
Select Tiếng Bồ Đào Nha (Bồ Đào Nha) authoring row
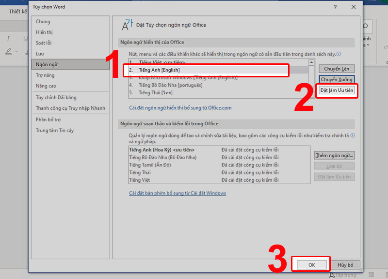point(219,157)
